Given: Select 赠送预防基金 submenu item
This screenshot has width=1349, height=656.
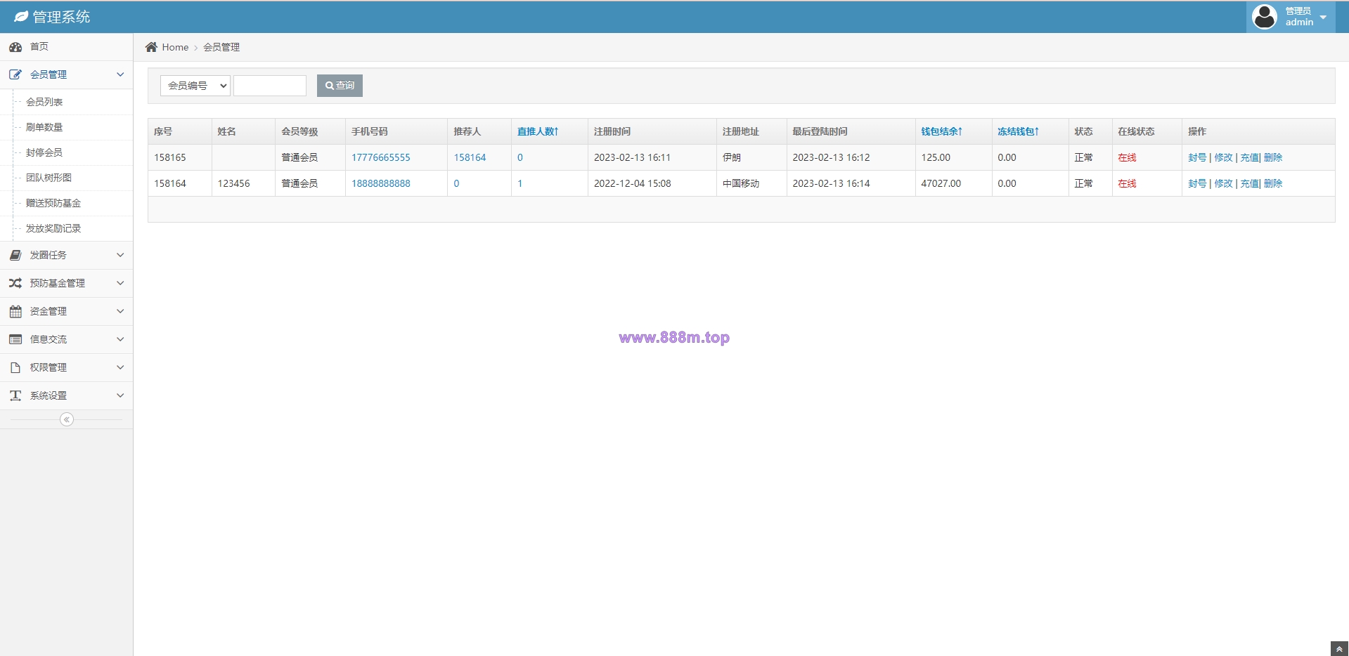Looking at the screenshot, I should coord(53,203).
